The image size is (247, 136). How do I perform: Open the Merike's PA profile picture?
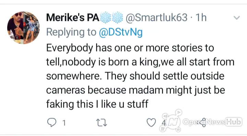pyautogui.click(x=23, y=27)
